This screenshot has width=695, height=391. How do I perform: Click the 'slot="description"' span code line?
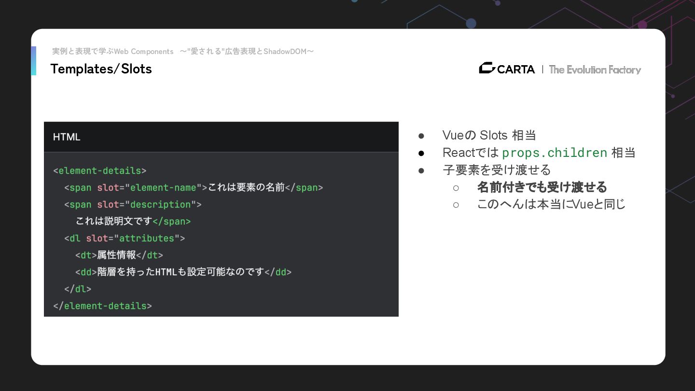coord(133,205)
